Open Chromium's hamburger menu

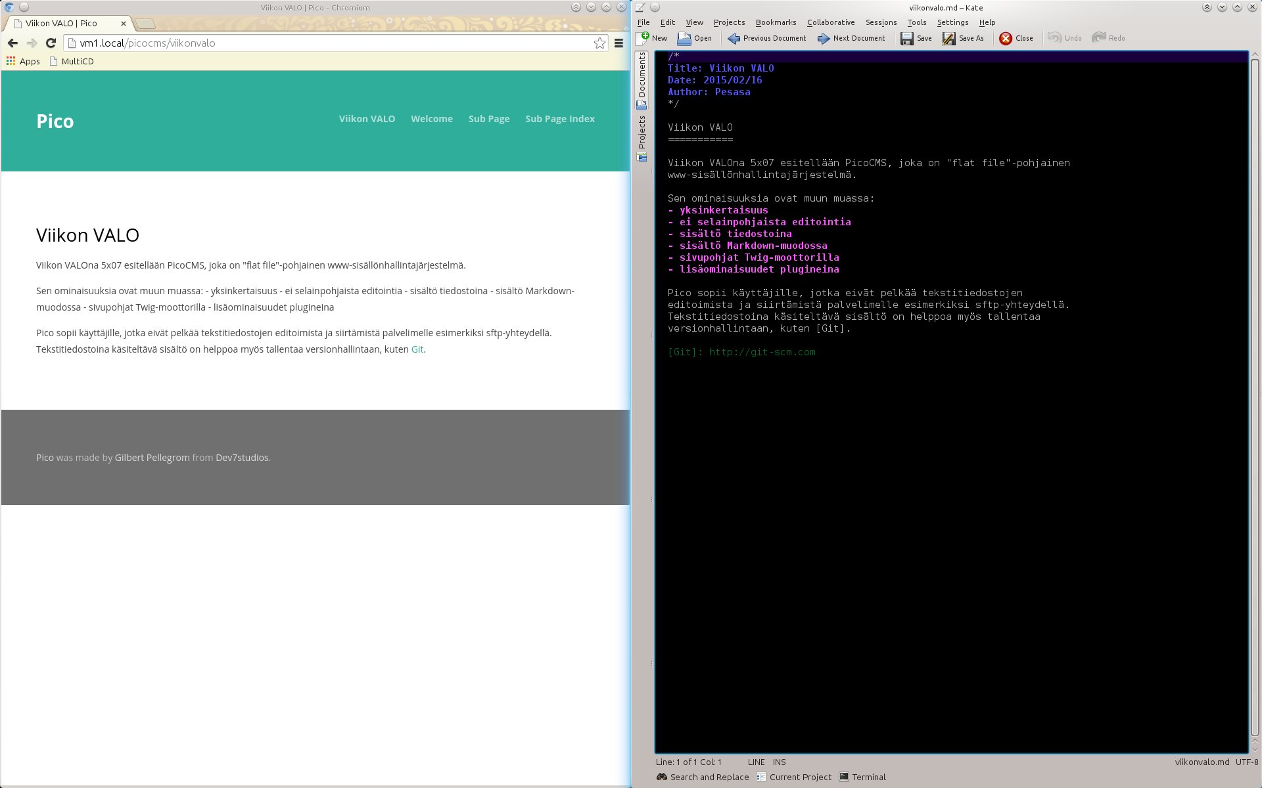(x=619, y=43)
